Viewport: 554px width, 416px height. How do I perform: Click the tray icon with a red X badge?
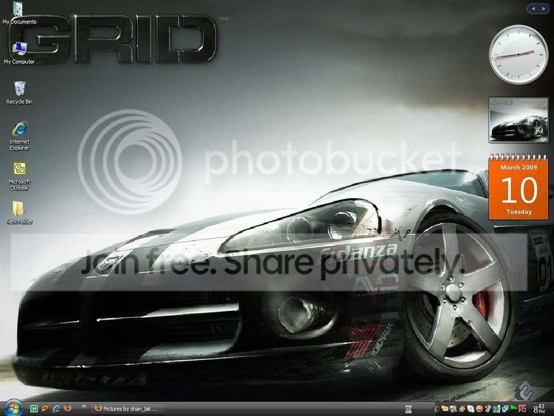(x=488, y=409)
